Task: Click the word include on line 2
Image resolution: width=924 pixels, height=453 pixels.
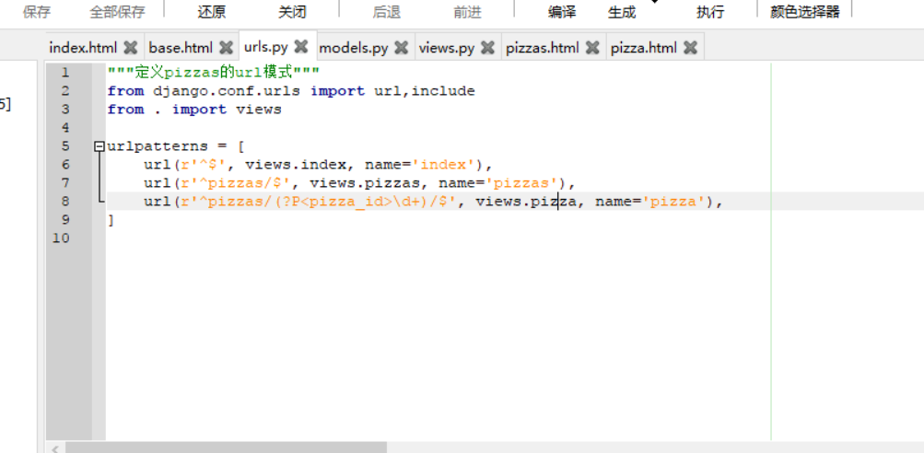Action: point(442,91)
